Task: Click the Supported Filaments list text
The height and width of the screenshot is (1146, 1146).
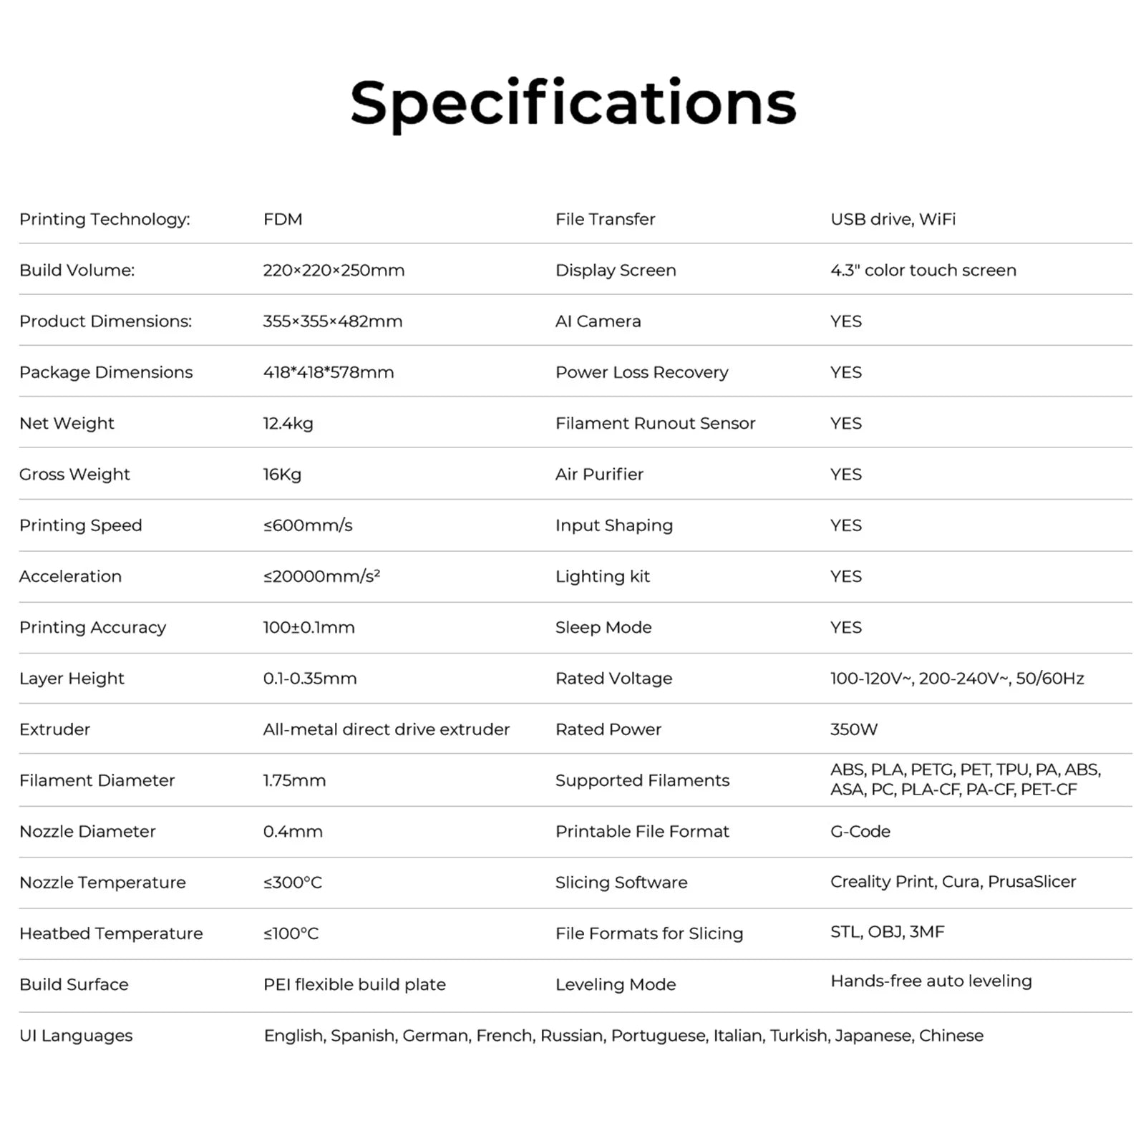Action: 966,780
